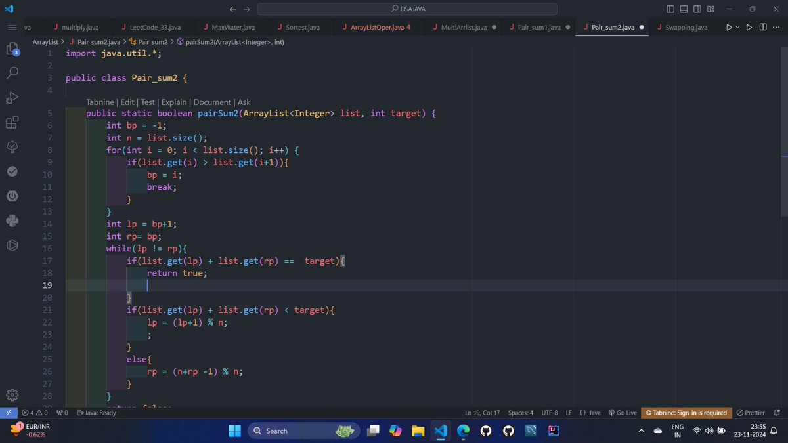Open the notifications bell in status bar
788x443 pixels.
tap(777, 413)
